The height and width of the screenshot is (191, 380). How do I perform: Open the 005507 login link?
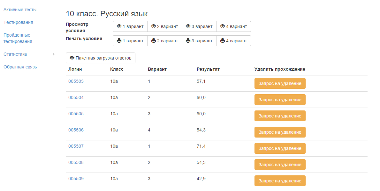(76, 146)
